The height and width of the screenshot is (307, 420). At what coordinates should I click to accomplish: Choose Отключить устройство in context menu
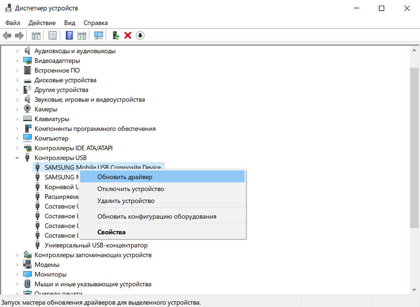tap(130, 189)
